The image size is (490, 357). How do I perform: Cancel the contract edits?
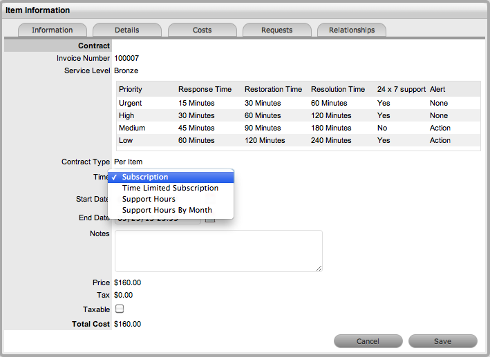point(368,341)
